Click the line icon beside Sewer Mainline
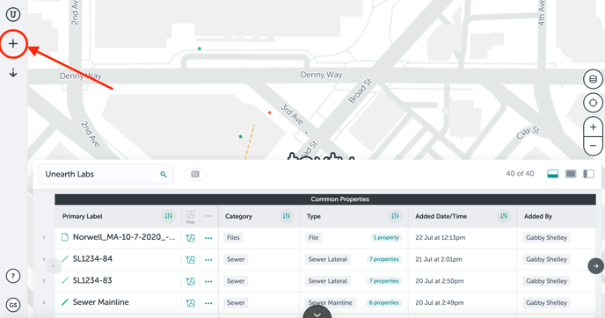 (65, 302)
